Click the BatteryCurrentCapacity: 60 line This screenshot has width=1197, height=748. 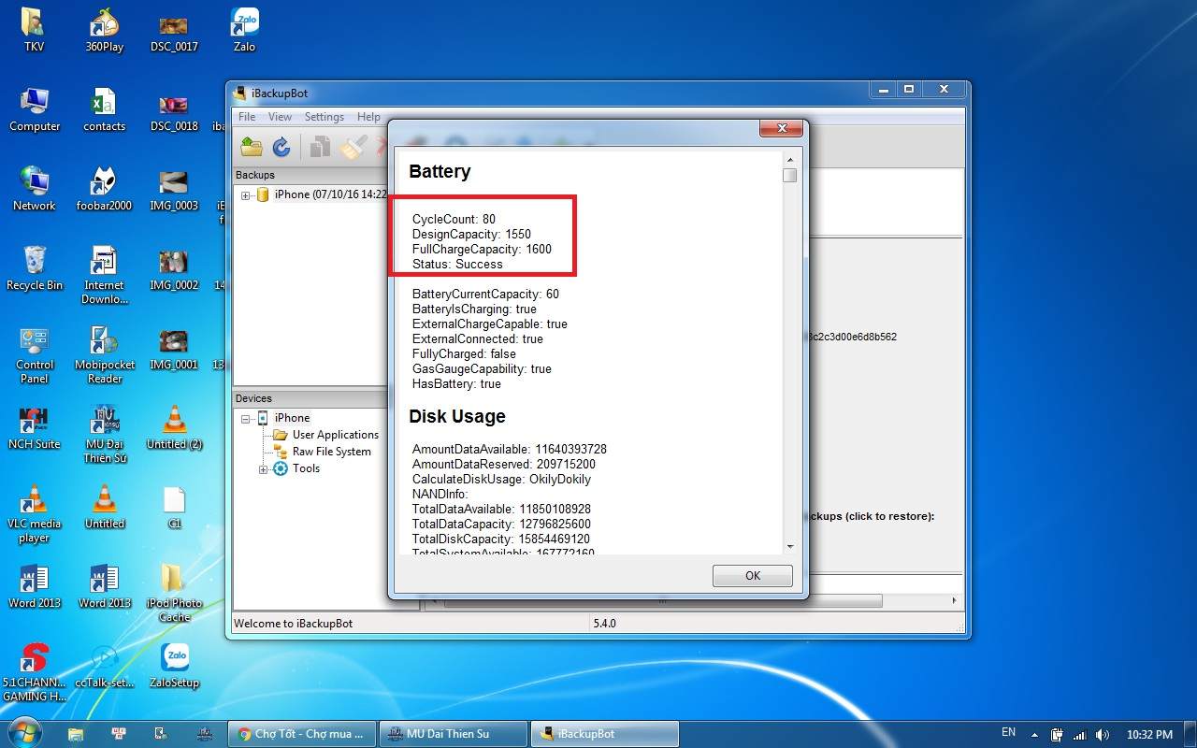coord(485,294)
